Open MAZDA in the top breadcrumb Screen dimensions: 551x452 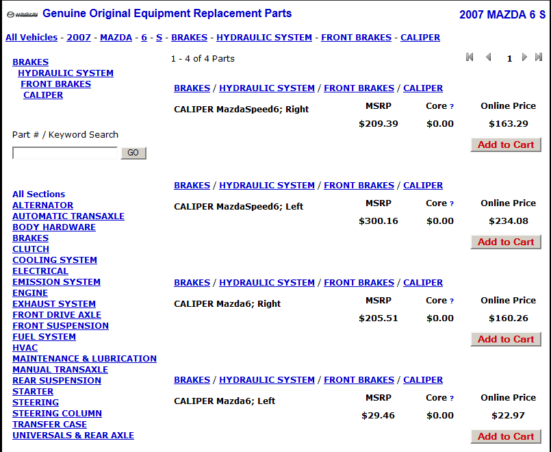[116, 37]
